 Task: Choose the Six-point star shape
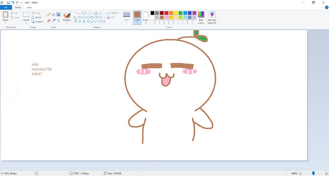pyautogui.click(x=88, y=21)
